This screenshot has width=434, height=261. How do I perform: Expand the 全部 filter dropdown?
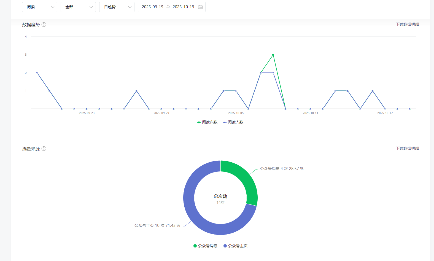[78, 7]
